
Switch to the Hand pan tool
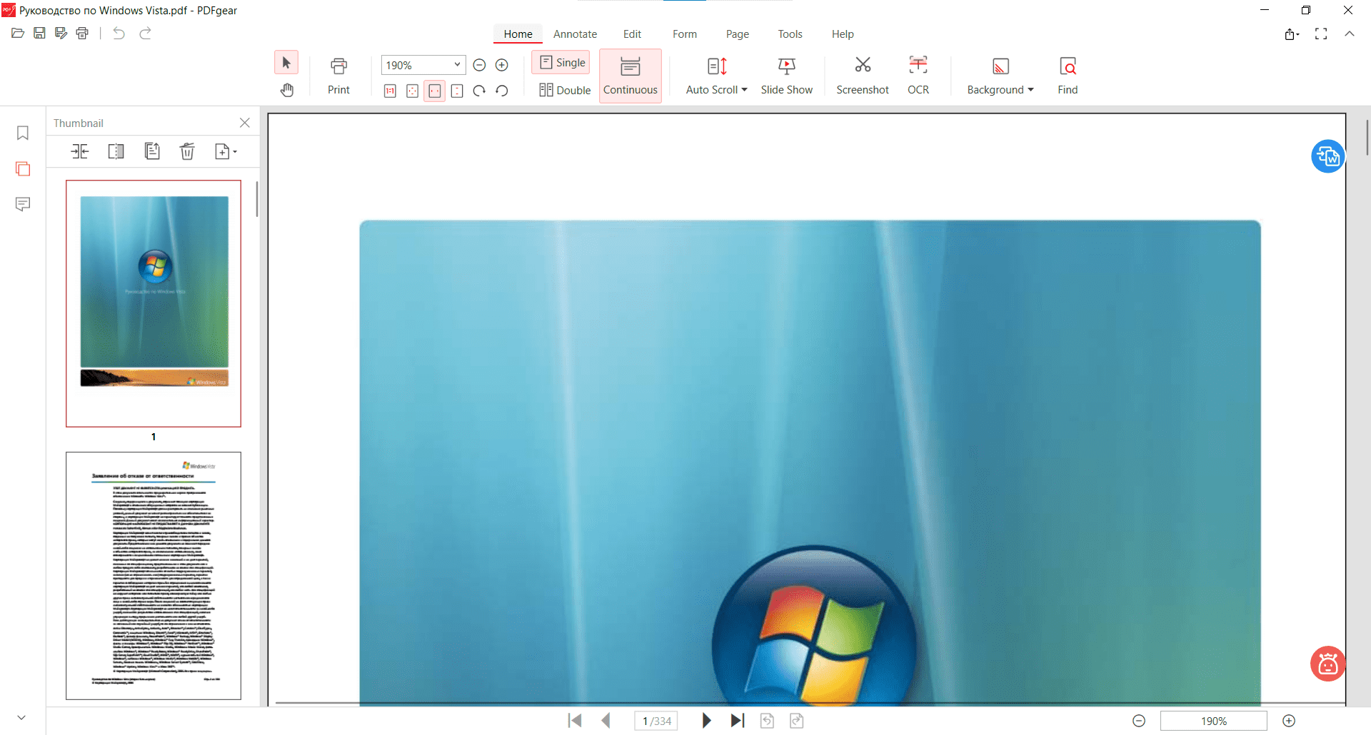[x=286, y=90]
